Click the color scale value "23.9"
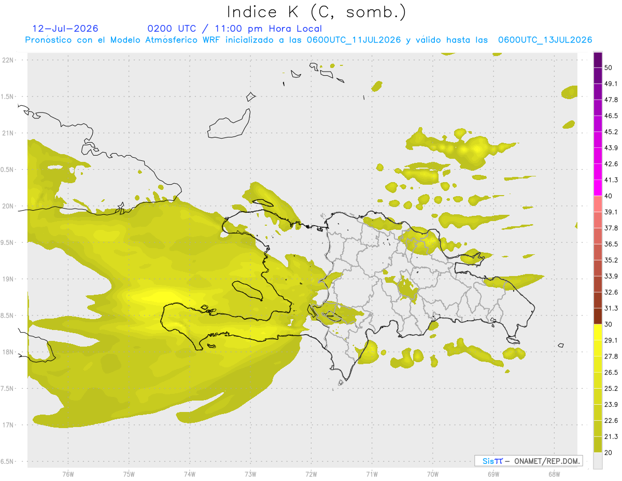Viewport: 622px width, 481px height. point(611,405)
